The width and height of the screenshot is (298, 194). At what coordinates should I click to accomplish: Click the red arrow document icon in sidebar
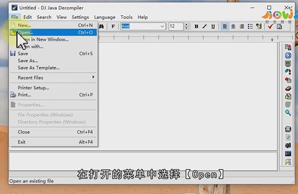click(288, 80)
